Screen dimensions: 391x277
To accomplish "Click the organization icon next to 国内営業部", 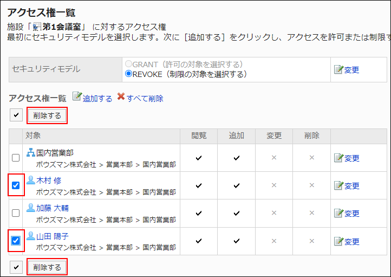I will (x=31, y=152).
